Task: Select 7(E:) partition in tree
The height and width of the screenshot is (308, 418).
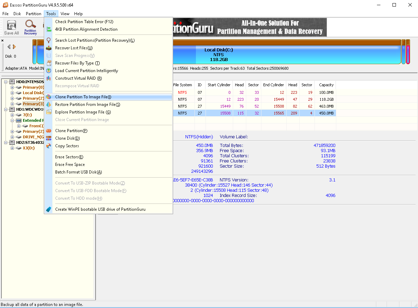Action: click(x=28, y=115)
